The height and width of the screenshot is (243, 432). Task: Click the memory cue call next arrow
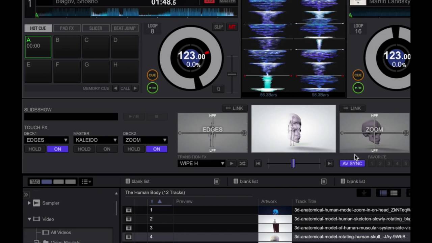[135, 88]
